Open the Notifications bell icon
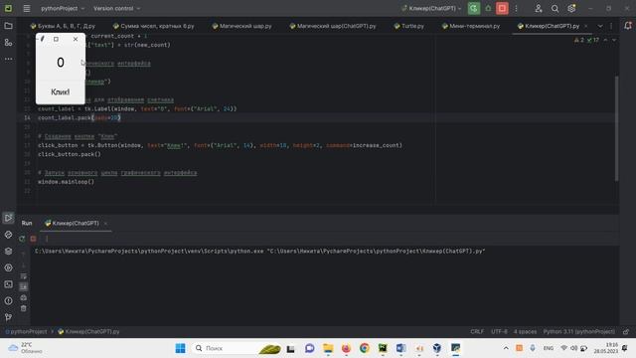 tap(627, 26)
